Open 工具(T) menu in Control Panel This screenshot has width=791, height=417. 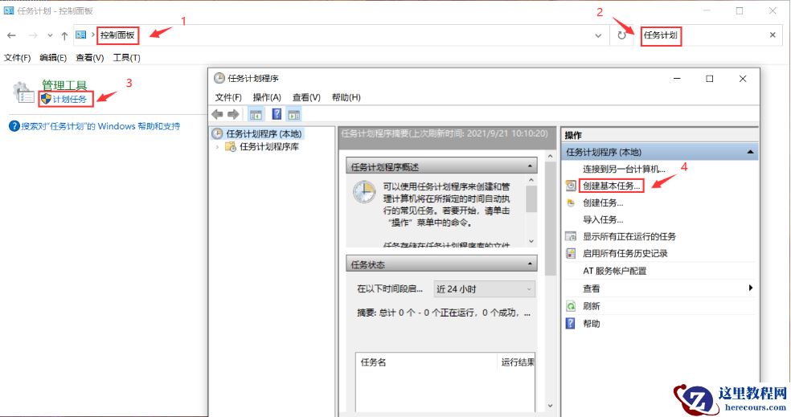[126, 58]
